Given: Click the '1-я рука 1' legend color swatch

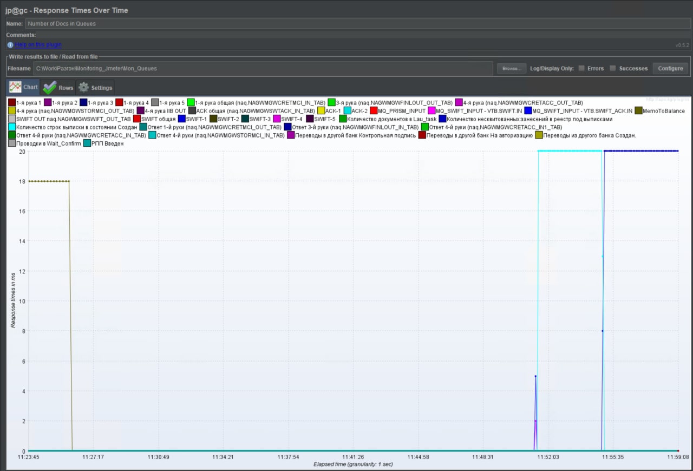Looking at the screenshot, I should 12,103.
